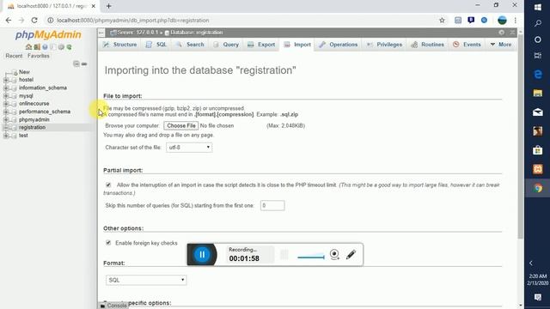The width and height of the screenshot is (550, 309).
Task: Toggle allow interruption of import checkbox
Action: click(108, 185)
